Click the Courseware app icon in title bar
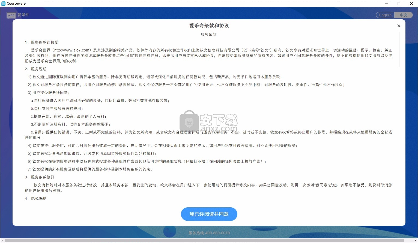Viewport: 418px width, 243px height. (x=3, y=4)
